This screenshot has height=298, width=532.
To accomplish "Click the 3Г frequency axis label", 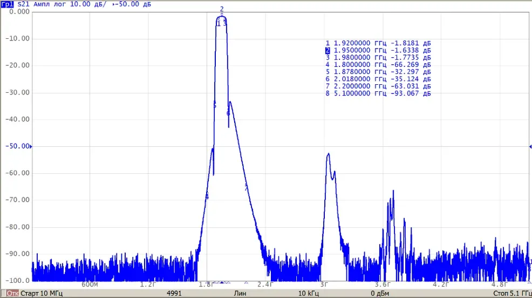I will 324,285.
